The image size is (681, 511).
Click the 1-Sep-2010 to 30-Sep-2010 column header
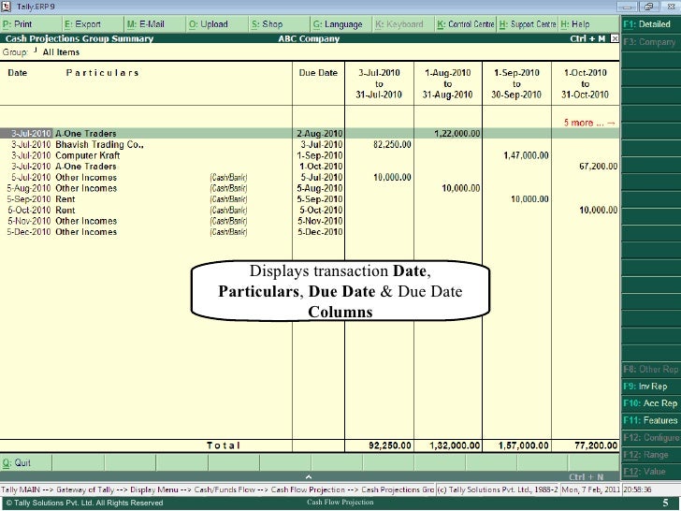[x=516, y=83]
